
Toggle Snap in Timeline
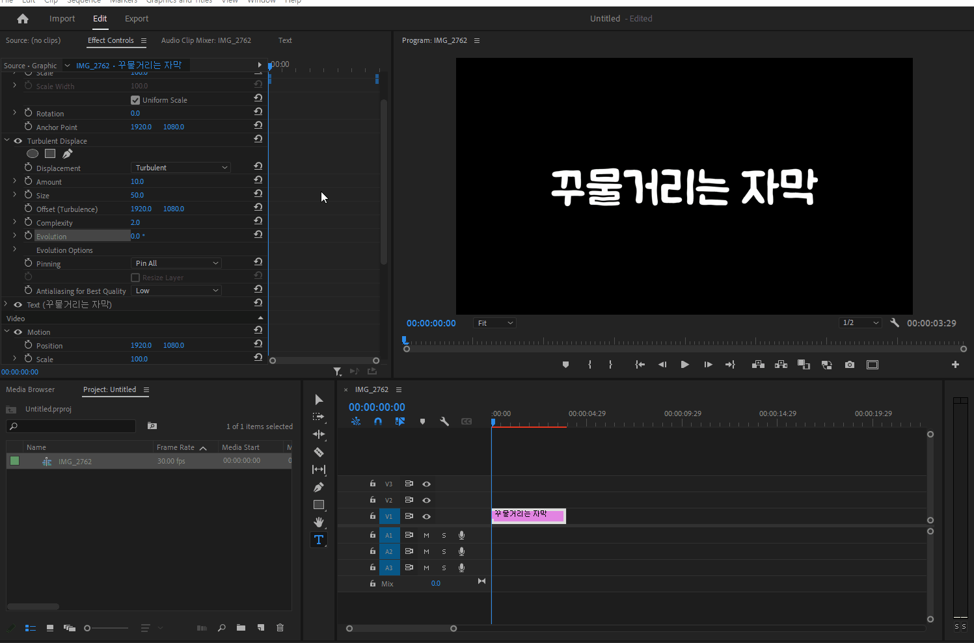(378, 421)
